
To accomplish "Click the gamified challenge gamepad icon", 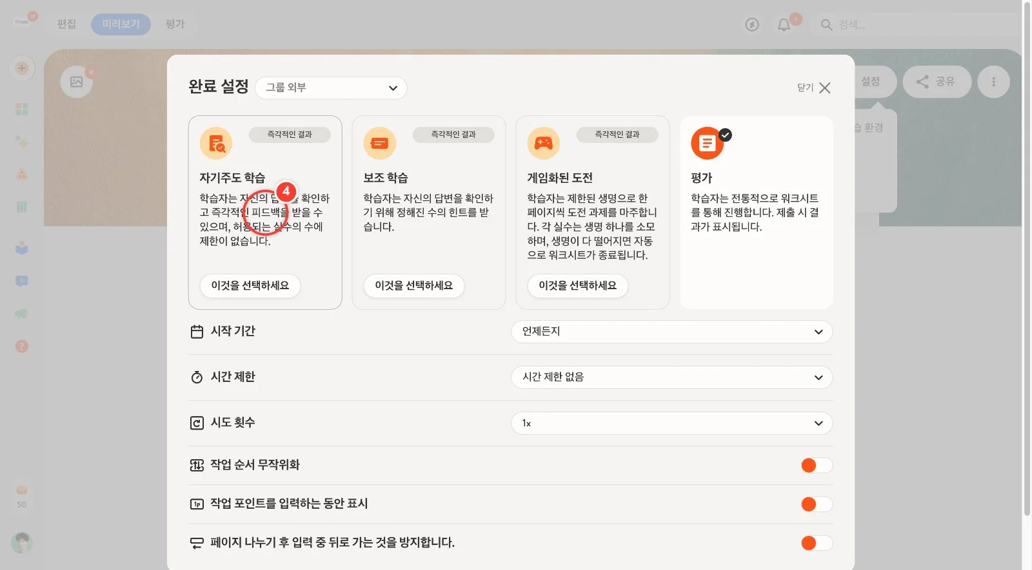I will point(544,143).
